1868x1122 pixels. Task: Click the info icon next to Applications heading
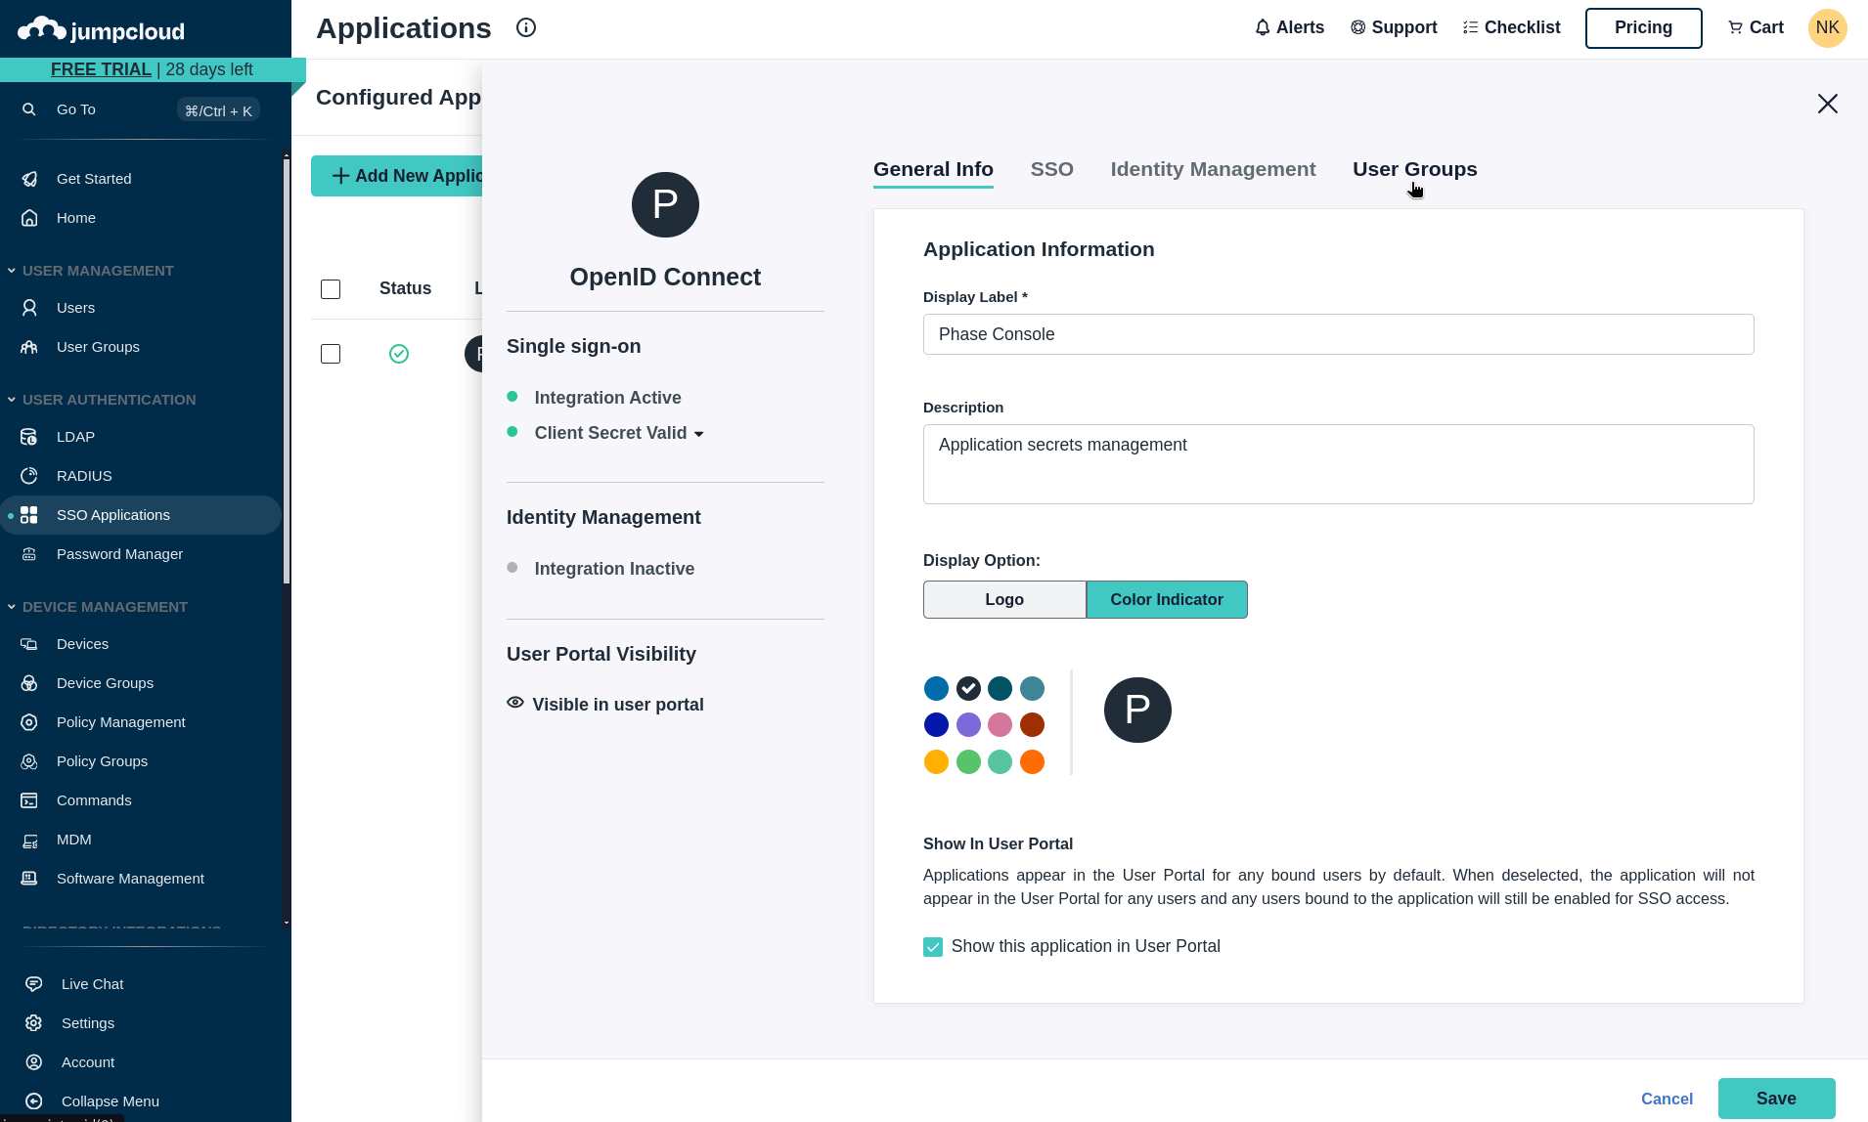pyautogui.click(x=525, y=27)
